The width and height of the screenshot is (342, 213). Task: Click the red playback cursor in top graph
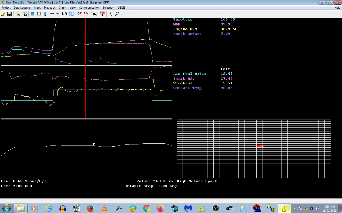coord(85,42)
